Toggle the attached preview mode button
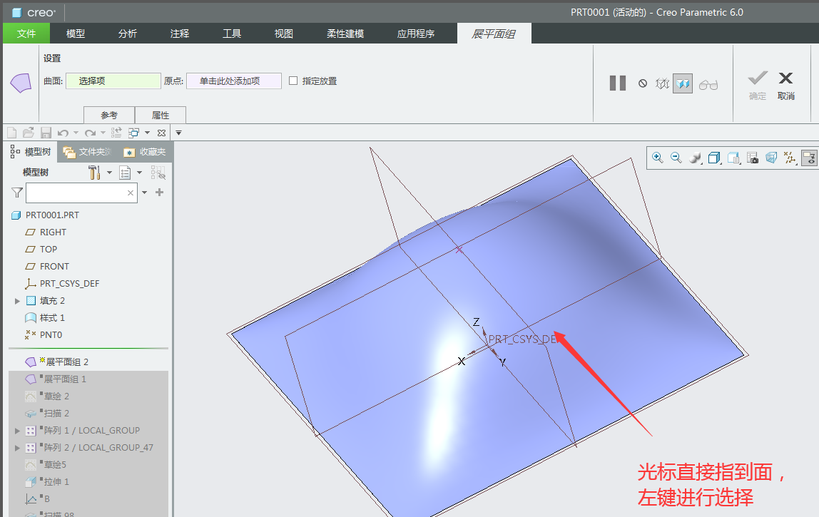819x517 pixels. pyautogui.click(x=683, y=83)
